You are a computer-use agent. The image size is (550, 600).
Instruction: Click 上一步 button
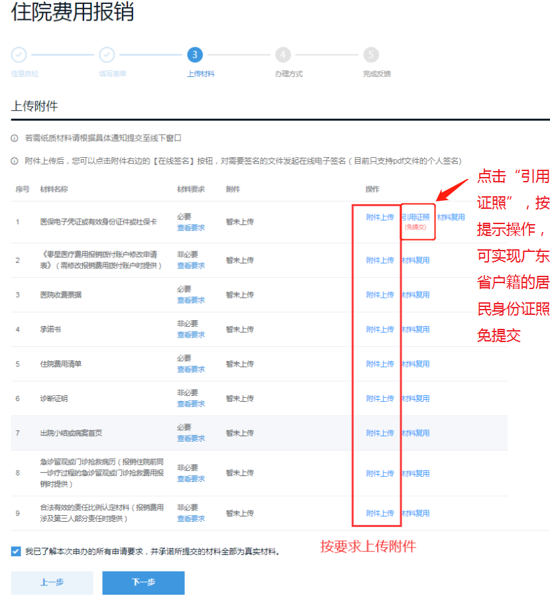pos(52,582)
